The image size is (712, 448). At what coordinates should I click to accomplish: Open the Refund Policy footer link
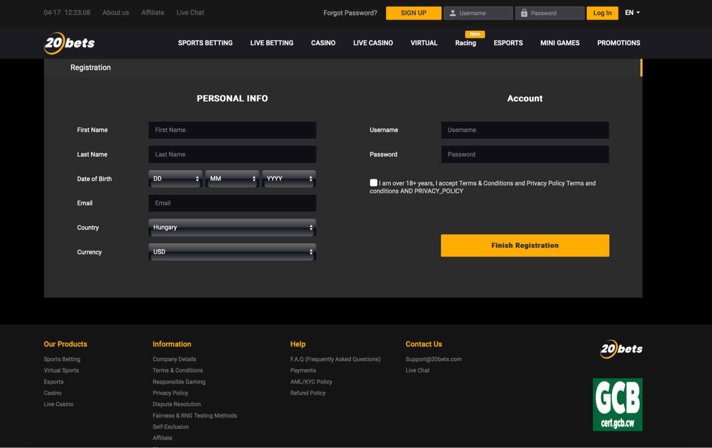pos(308,393)
